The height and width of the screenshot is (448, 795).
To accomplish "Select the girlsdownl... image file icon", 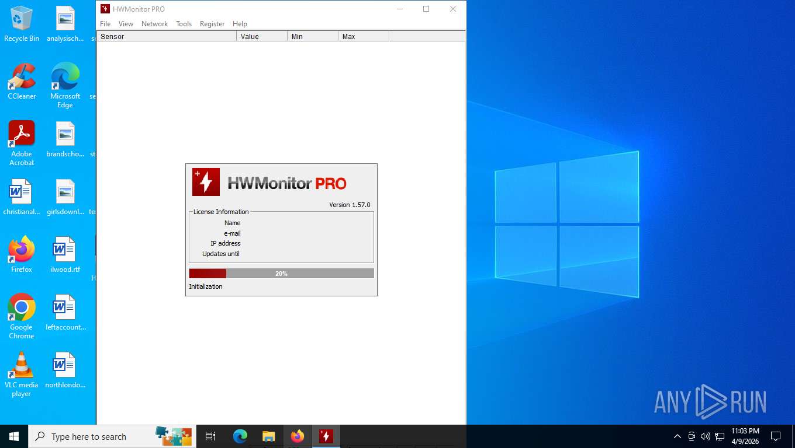I will [65, 198].
